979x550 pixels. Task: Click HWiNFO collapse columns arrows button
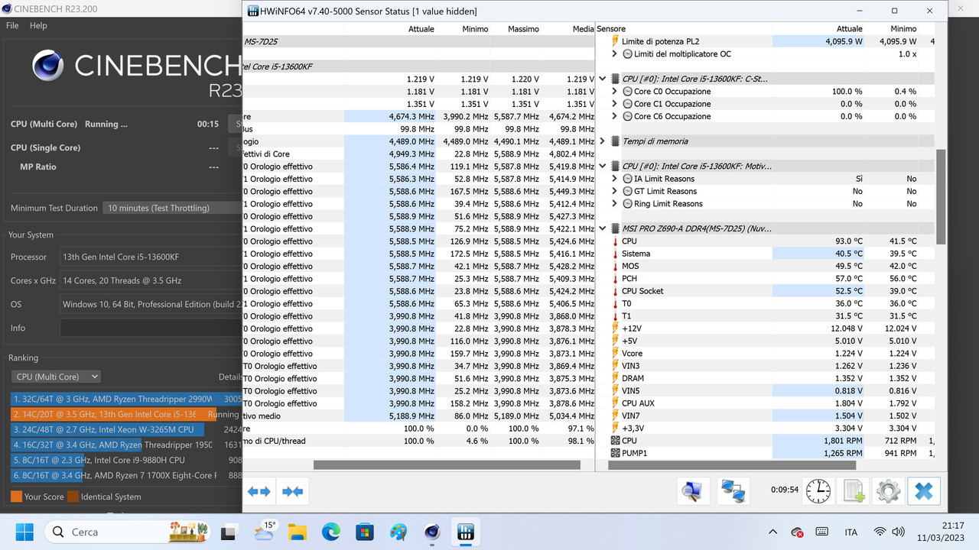pos(293,491)
